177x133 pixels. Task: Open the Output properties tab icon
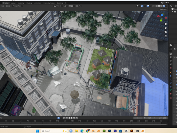click(x=171, y=57)
